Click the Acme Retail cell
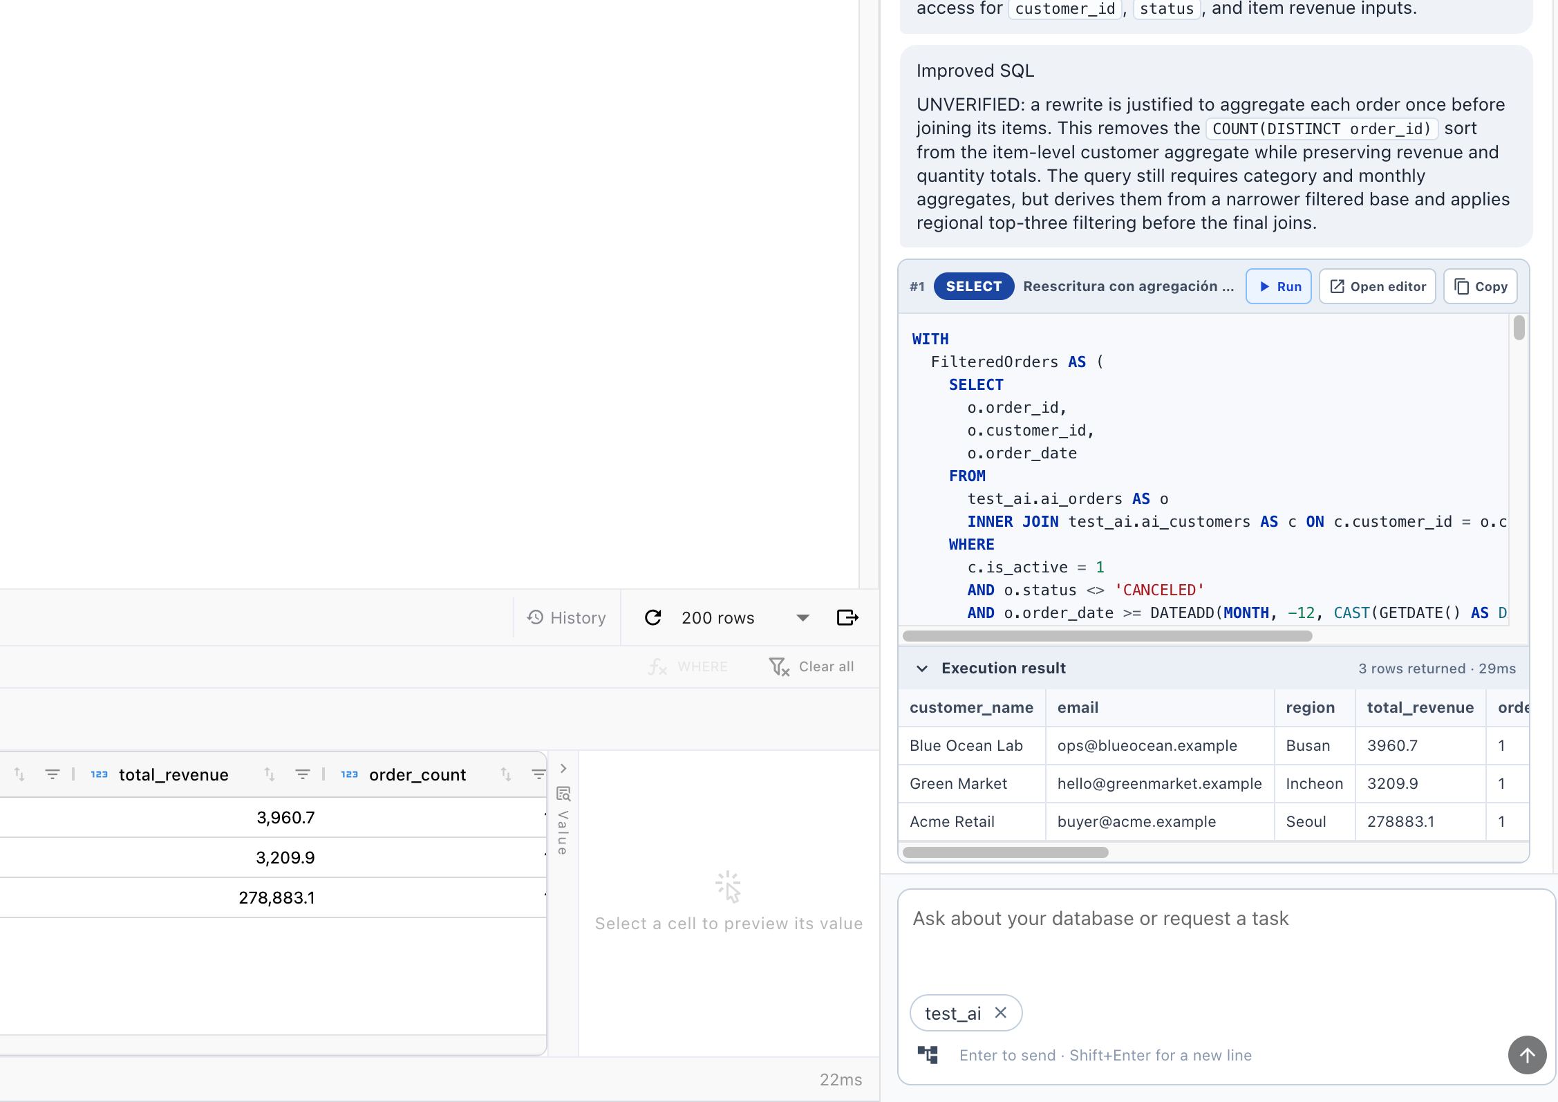Image resolution: width=1558 pixels, height=1102 pixels. 971,821
